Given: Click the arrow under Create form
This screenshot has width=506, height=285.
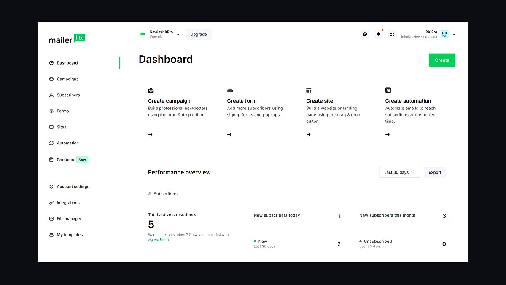Looking at the screenshot, I should [229, 134].
